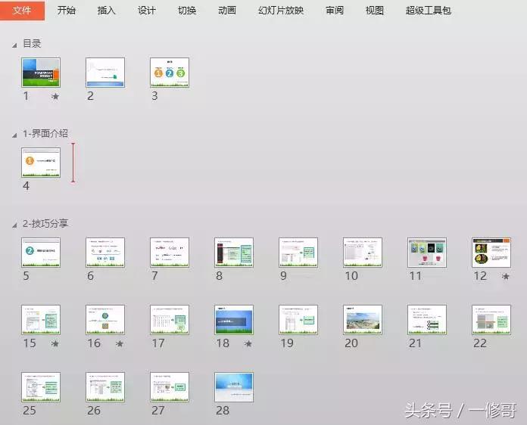Switch to the 视图 view tab
The image size is (527, 425).
click(x=374, y=11)
